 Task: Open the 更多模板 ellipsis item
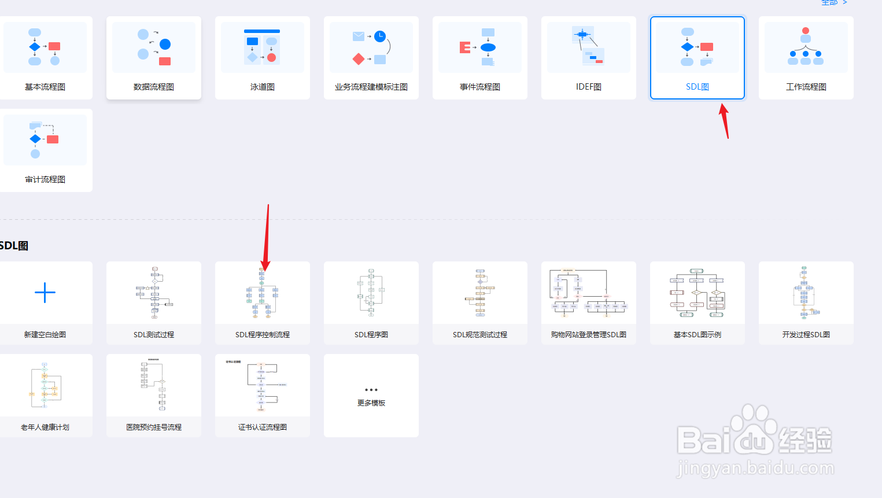pyautogui.click(x=371, y=389)
